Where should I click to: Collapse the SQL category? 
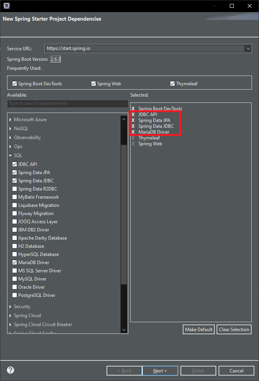pyautogui.click(x=10, y=155)
